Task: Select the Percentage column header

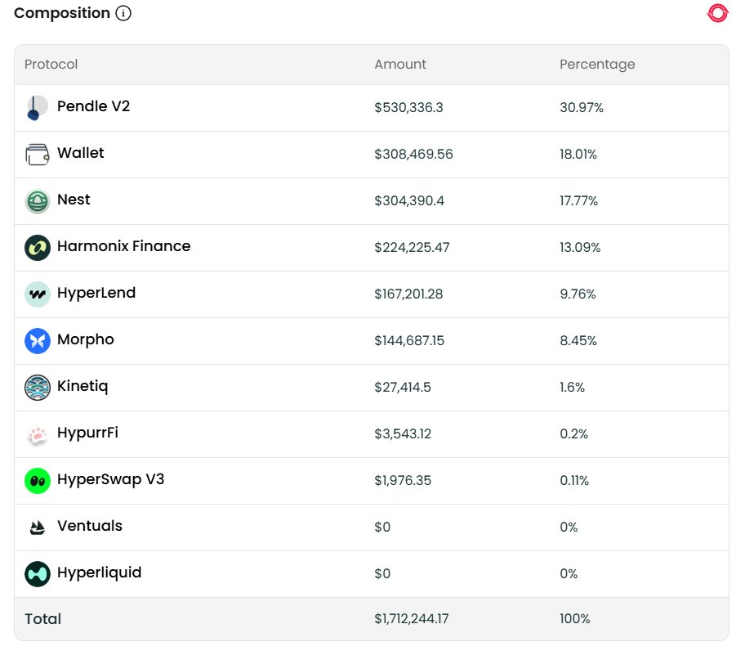Action: pyautogui.click(x=597, y=64)
